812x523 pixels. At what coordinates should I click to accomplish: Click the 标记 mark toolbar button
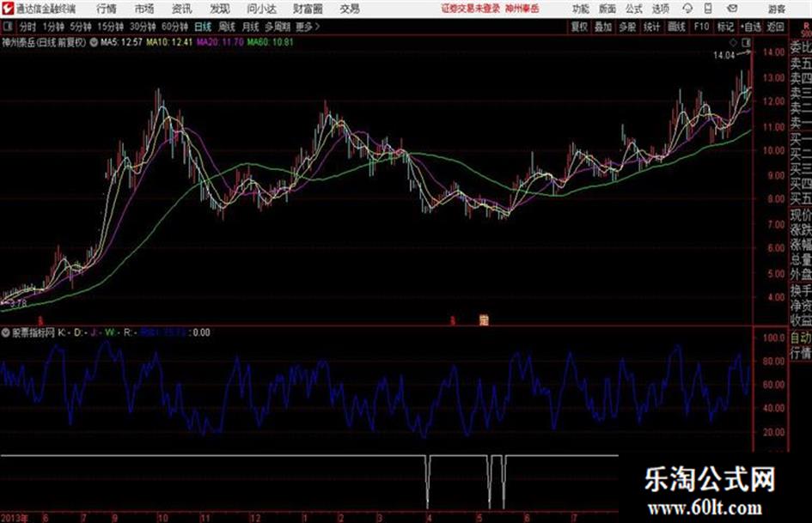tap(725, 27)
